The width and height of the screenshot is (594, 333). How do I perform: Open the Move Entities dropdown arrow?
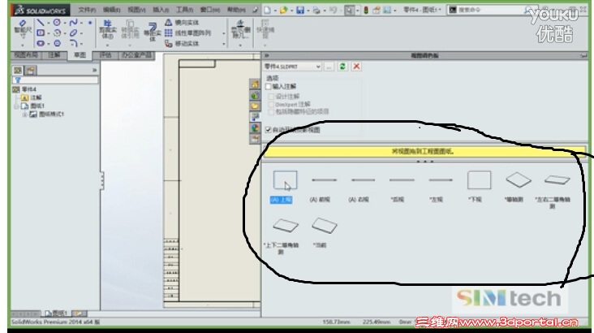(x=224, y=44)
